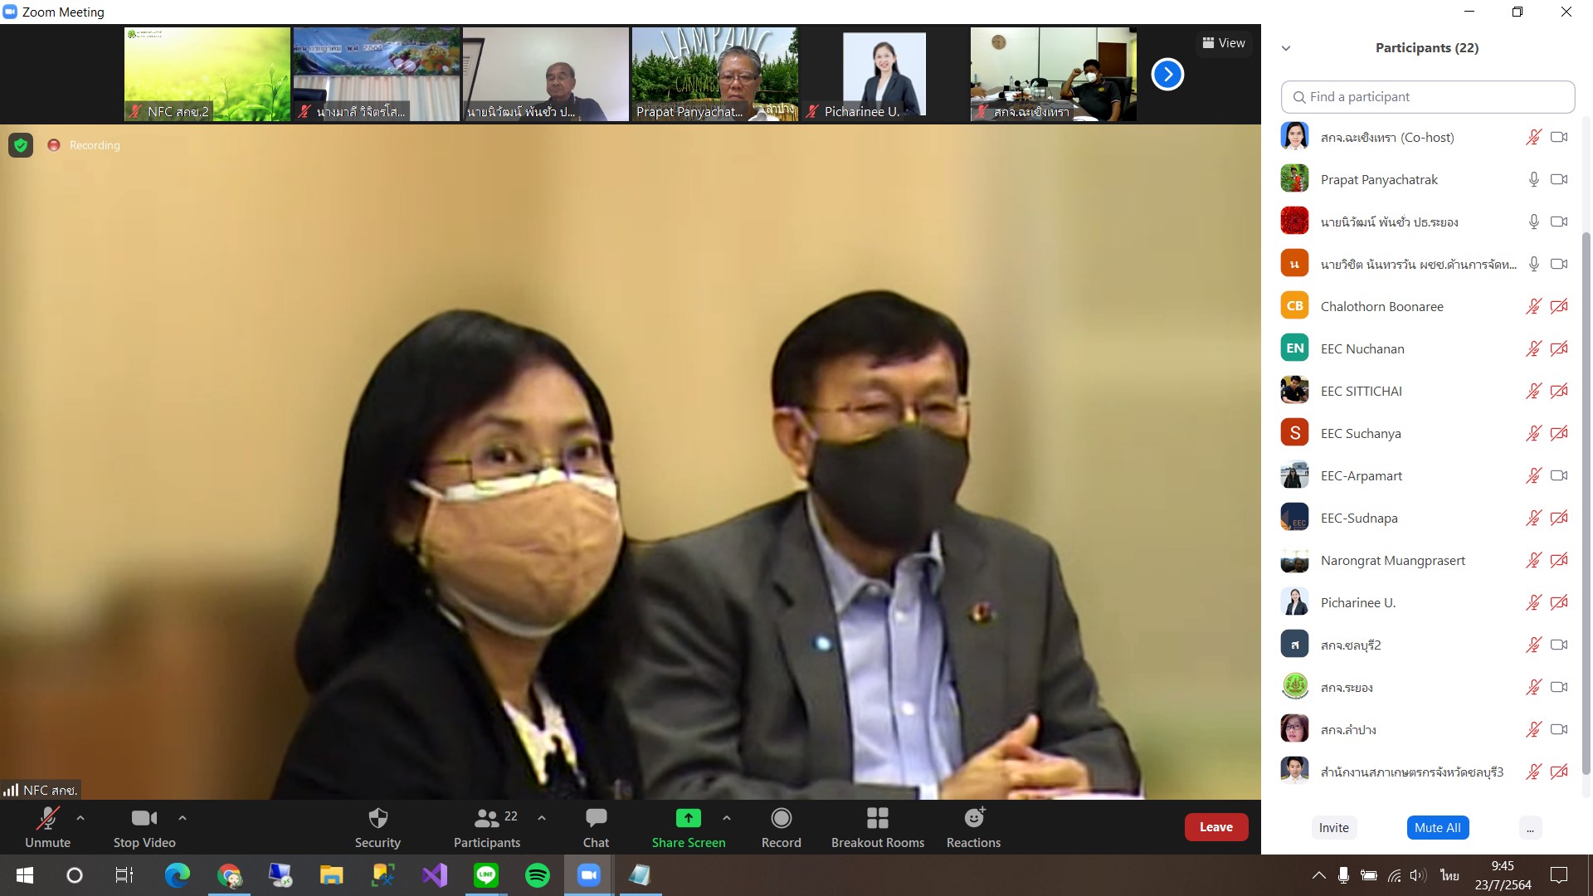Open the Reactions smiley icon
Image resolution: width=1593 pixels, height=896 pixels.
point(974,818)
